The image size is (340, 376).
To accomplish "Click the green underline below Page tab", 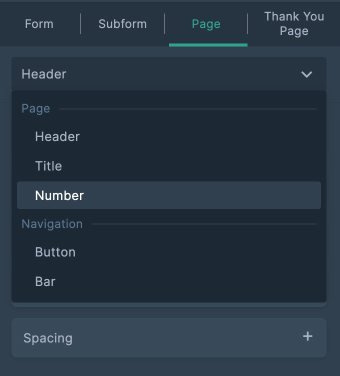I will pos(208,45).
